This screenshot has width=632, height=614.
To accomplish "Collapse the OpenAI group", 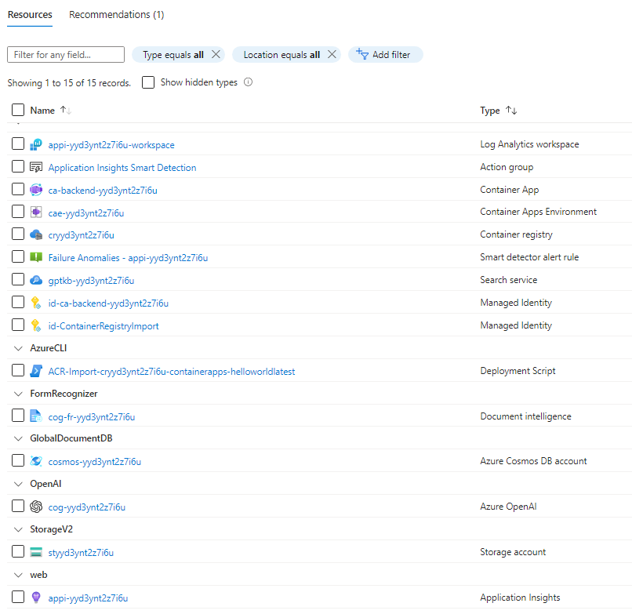I will (x=18, y=484).
